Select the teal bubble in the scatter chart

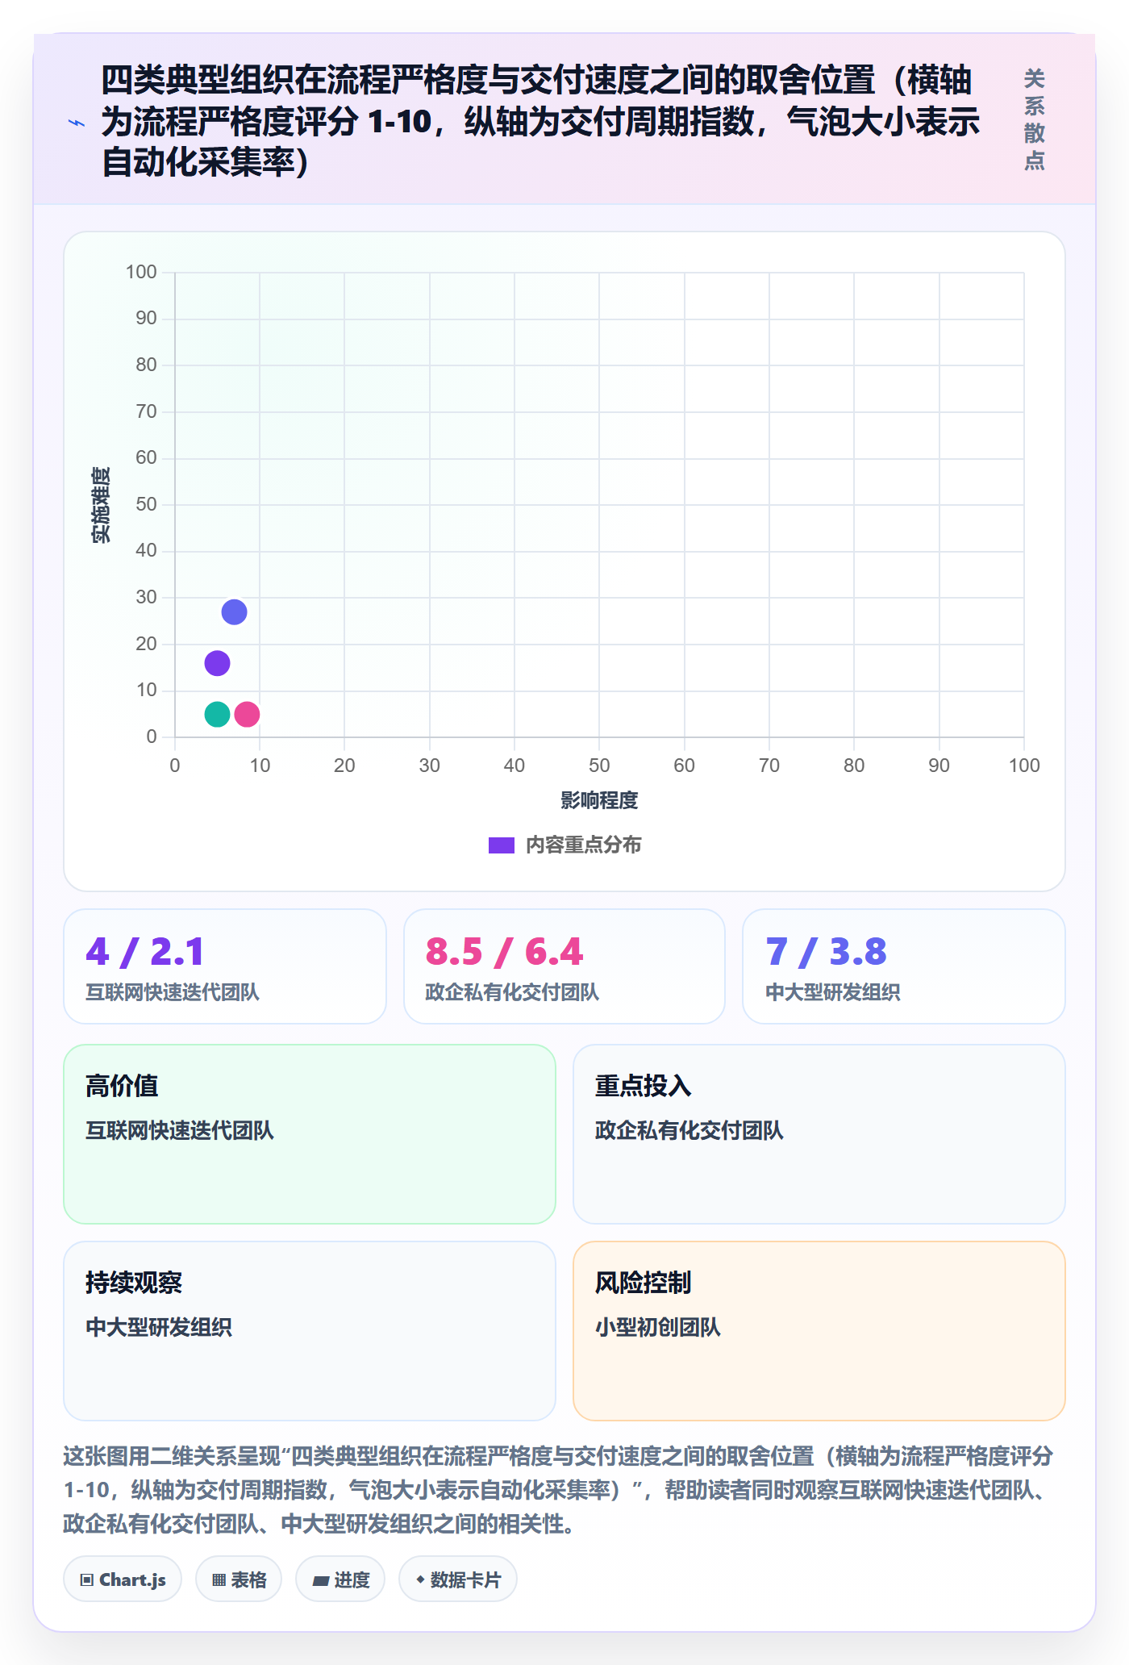217,714
